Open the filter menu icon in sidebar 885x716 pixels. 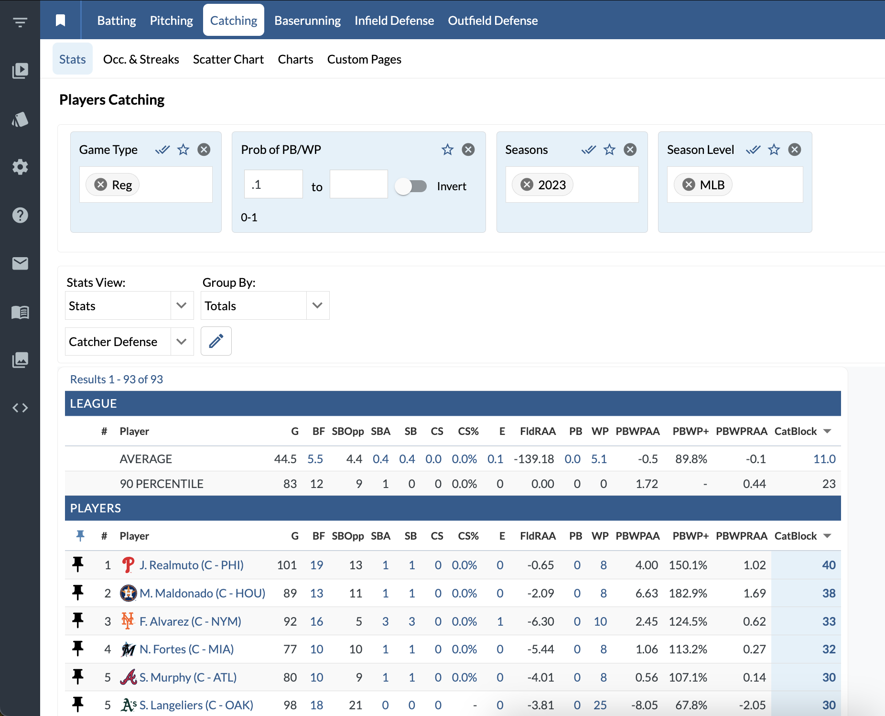[20, 22]
